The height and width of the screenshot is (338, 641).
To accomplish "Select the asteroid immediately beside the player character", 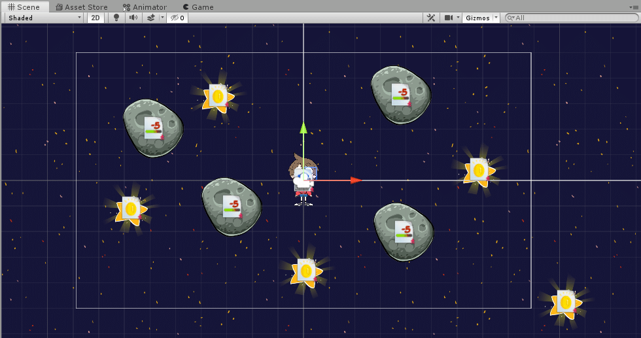I will (x=232, y=207).
